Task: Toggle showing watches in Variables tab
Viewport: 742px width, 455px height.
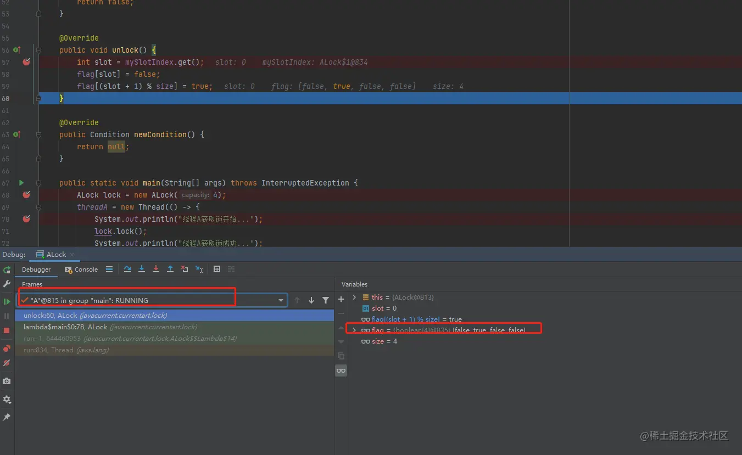Action: 341,371
